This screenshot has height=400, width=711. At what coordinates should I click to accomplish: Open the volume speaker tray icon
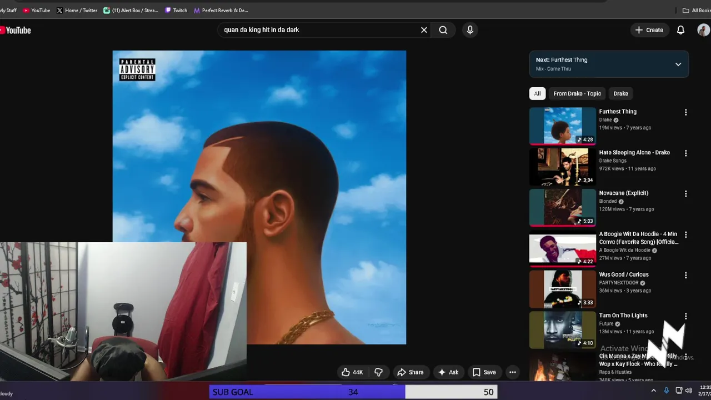click(x=689, y=391)
